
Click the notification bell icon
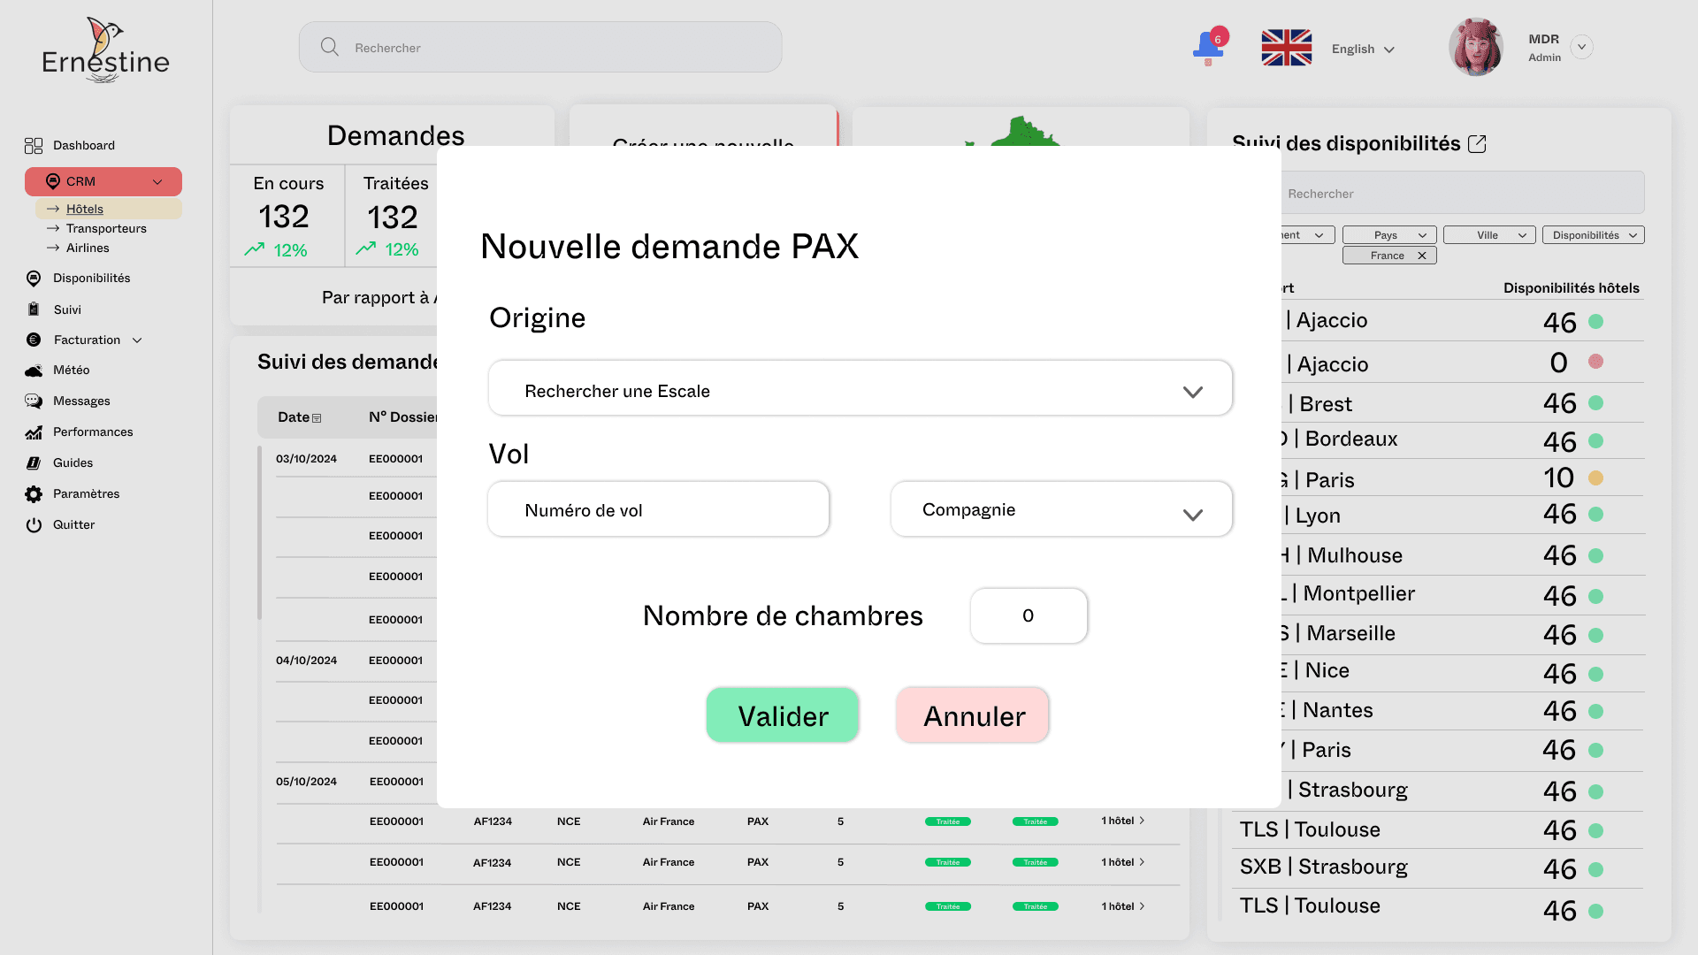click(x=1208, y=47)
